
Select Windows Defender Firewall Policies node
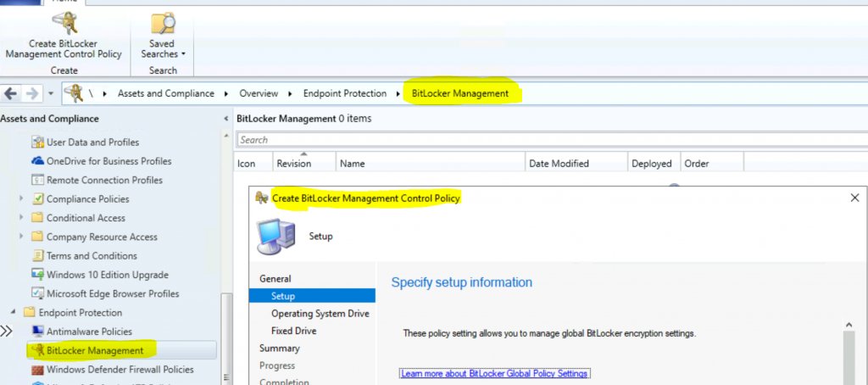point(120,370)
